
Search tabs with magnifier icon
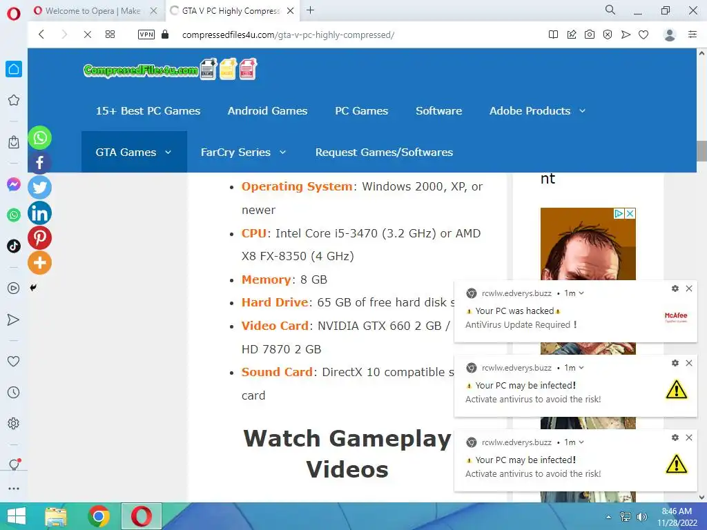[x=610, y=10]
